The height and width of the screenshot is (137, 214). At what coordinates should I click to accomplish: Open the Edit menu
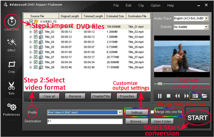128,6
